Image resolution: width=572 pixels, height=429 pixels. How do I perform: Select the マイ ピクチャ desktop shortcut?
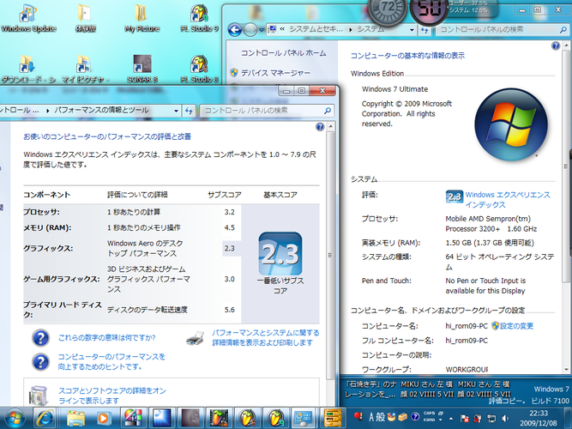86,69
